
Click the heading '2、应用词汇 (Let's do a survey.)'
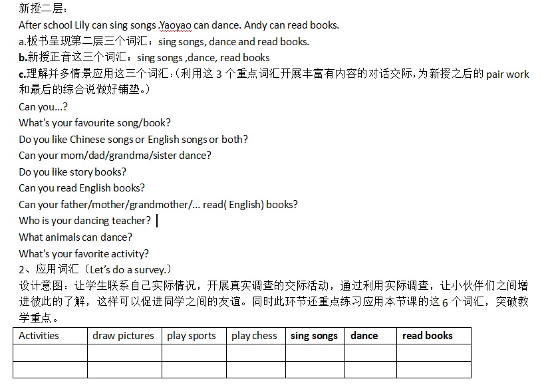pyautogui.click(x=95, y=269)
